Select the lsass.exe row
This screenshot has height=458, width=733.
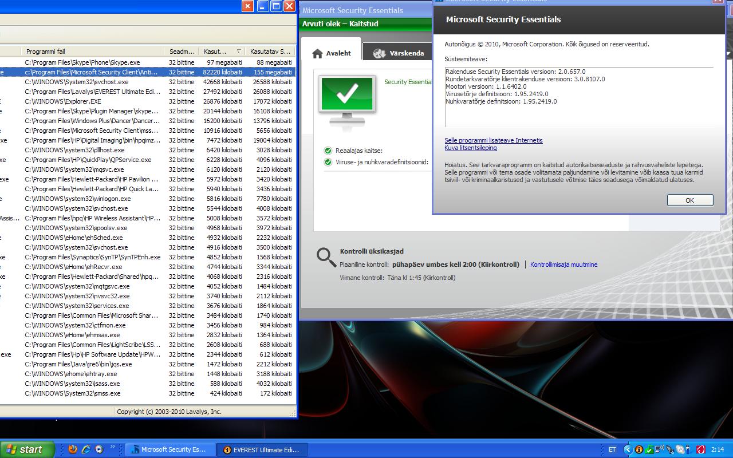click(148, 384)
